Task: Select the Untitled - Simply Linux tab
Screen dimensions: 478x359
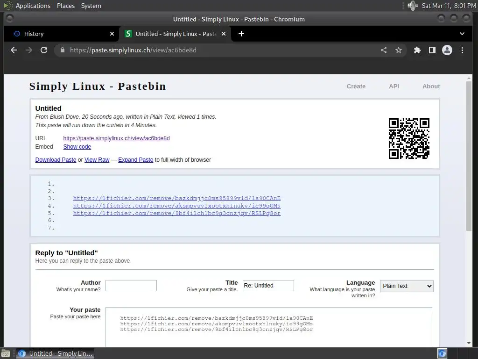Action: (176, 34)
